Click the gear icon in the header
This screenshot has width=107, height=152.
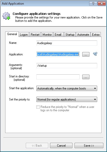(x=6, y=16)
